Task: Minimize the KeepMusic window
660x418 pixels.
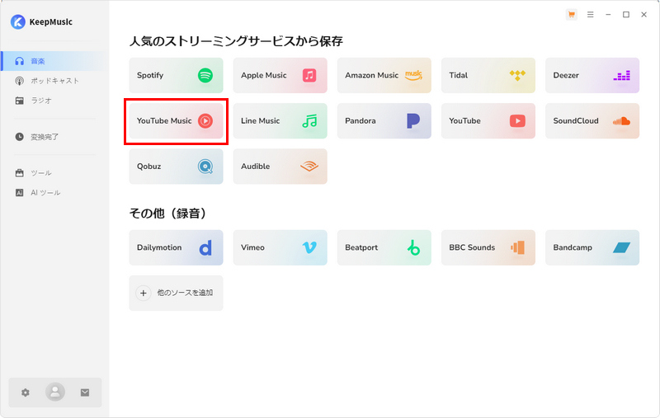Action: click(x=608, y=15)
